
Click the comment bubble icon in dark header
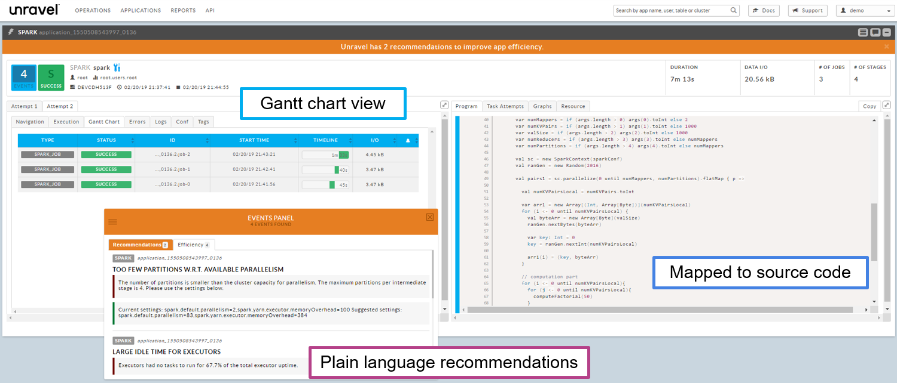[x=875, y=32]
